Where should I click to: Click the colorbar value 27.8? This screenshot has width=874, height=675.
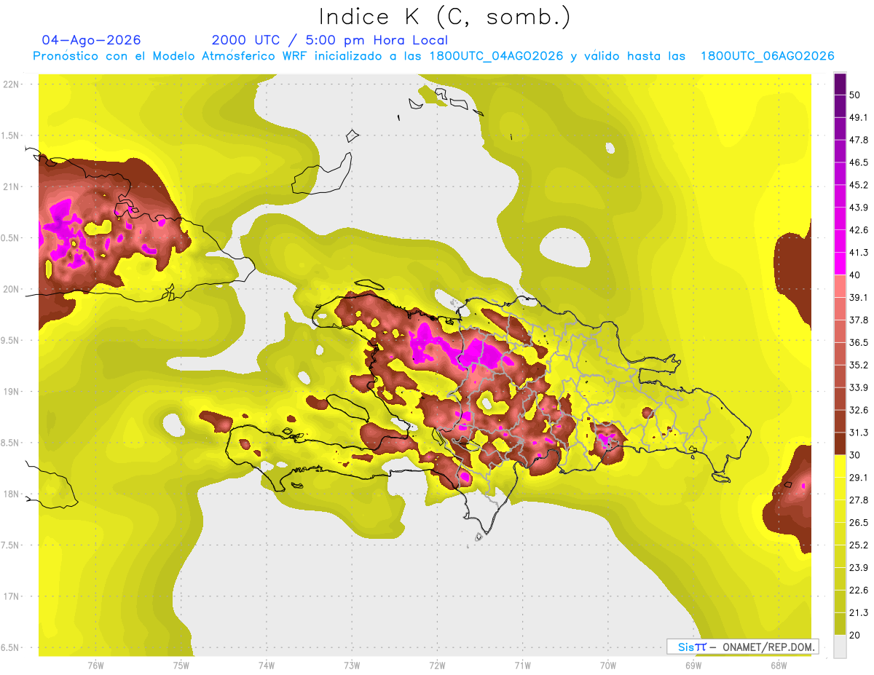click(859, 500)
